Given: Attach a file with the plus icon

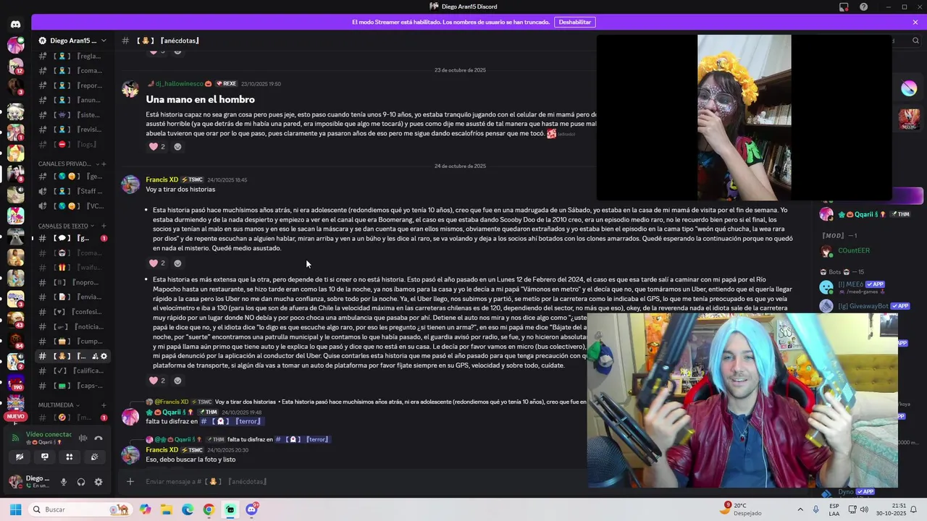Looking at the screenshot, I should pos(130,481).
